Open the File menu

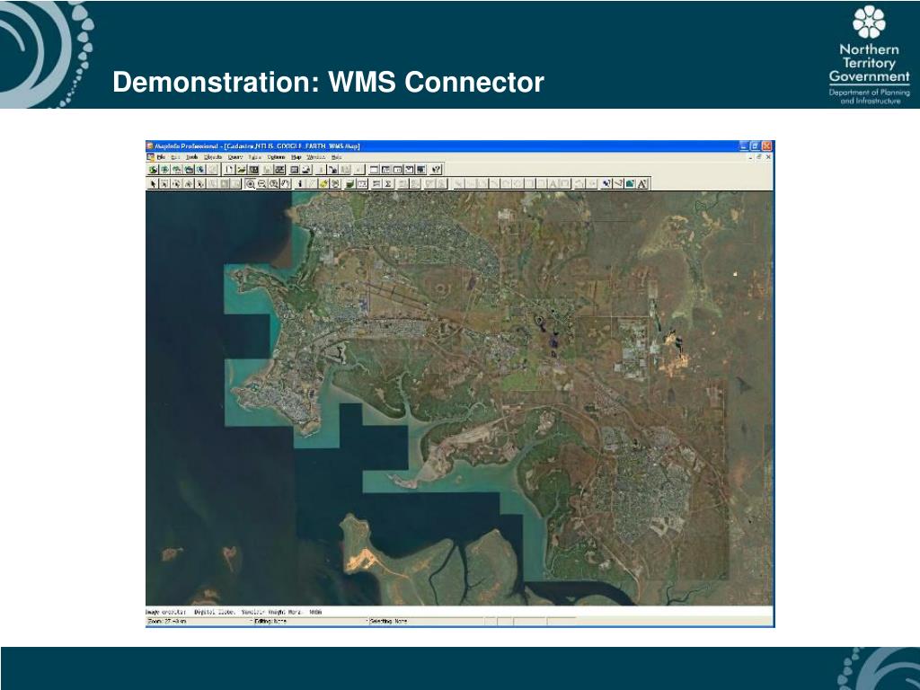(161, 157)
